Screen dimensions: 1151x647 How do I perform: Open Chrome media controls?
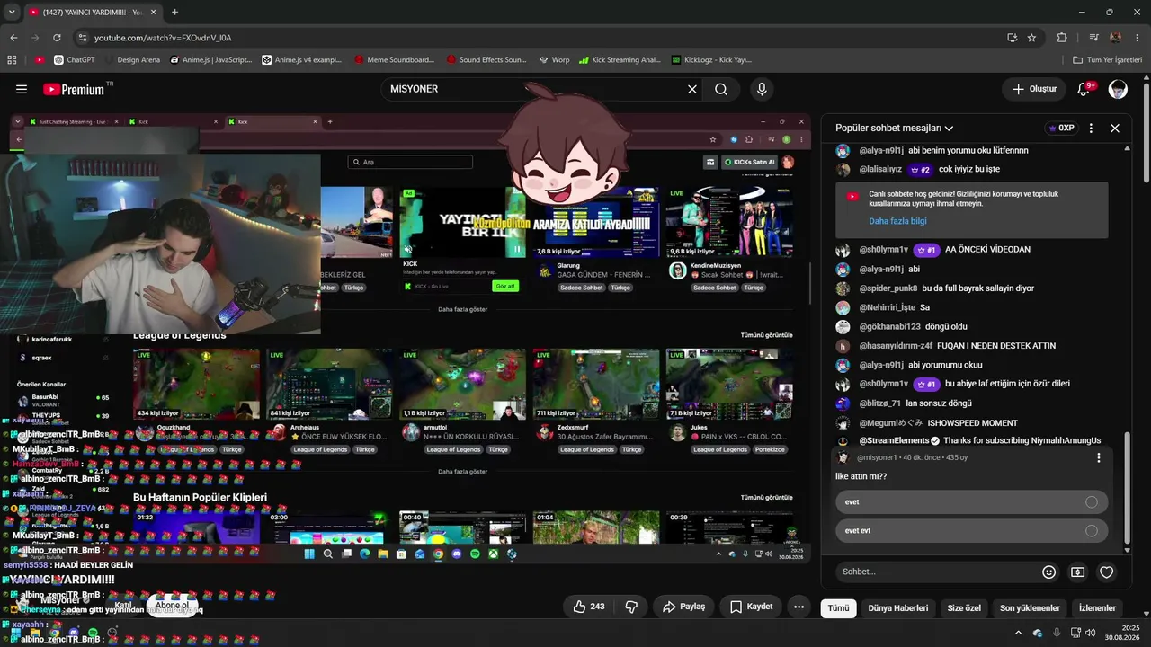click(x=1093, y=38)
